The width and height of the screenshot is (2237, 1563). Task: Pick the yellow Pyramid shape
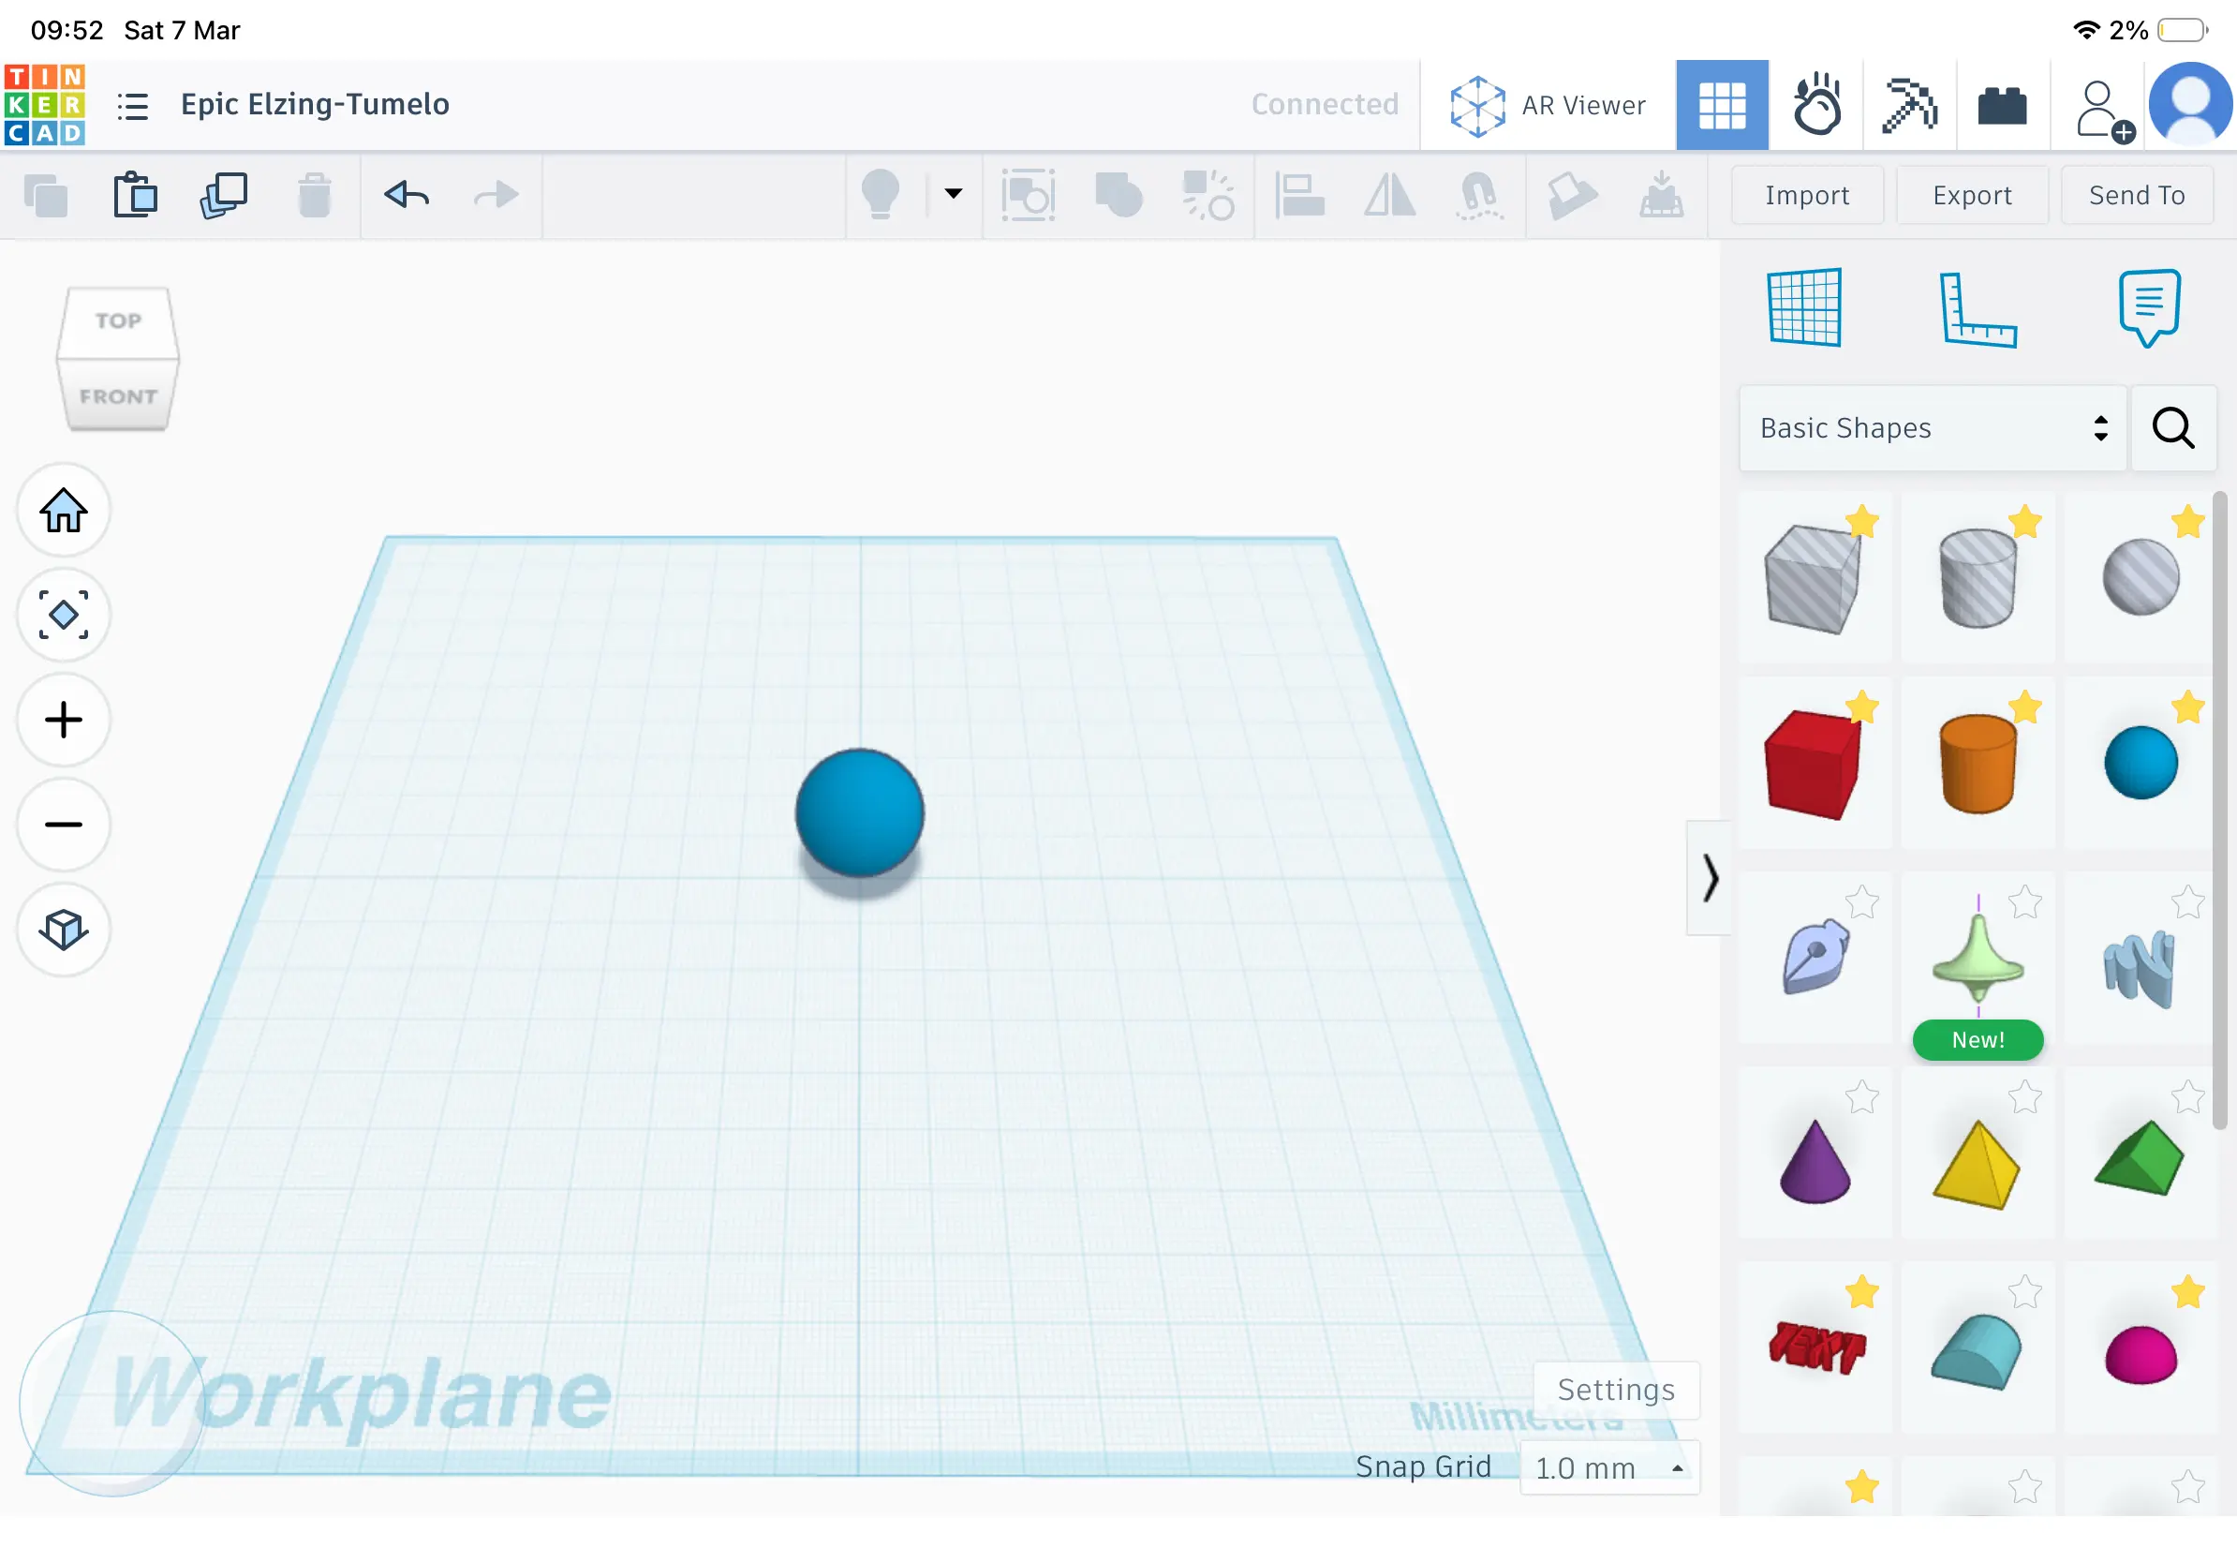pos(1977,1165)
